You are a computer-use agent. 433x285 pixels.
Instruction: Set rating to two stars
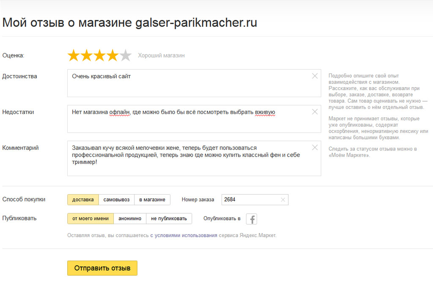click(86, 55)
